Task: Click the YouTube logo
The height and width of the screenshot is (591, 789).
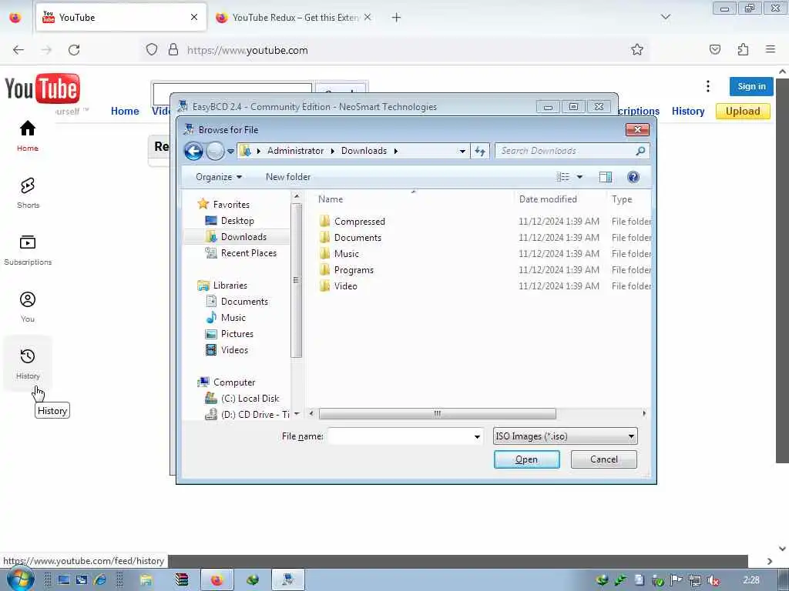Action: click(42, 89)
